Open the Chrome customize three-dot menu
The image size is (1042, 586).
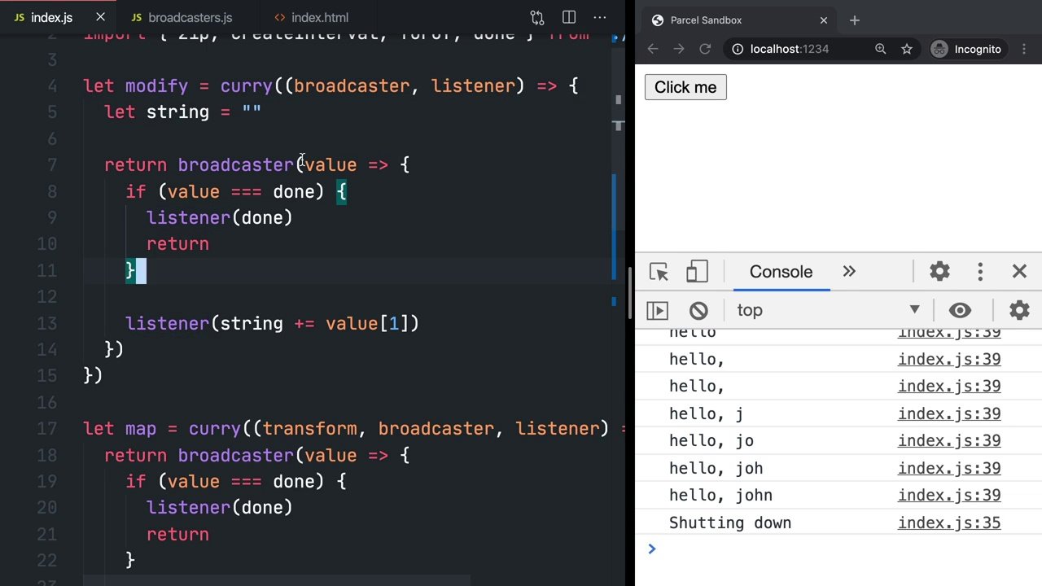pos(1023,49)
